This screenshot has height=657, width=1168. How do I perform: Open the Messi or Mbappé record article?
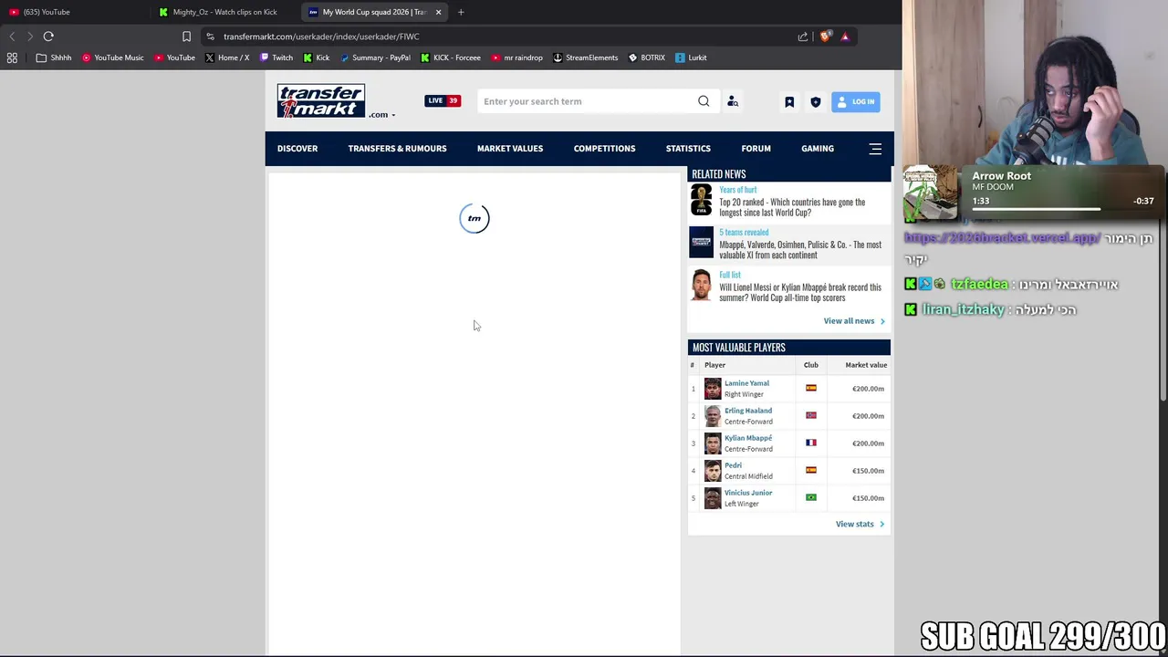(800, 292)
